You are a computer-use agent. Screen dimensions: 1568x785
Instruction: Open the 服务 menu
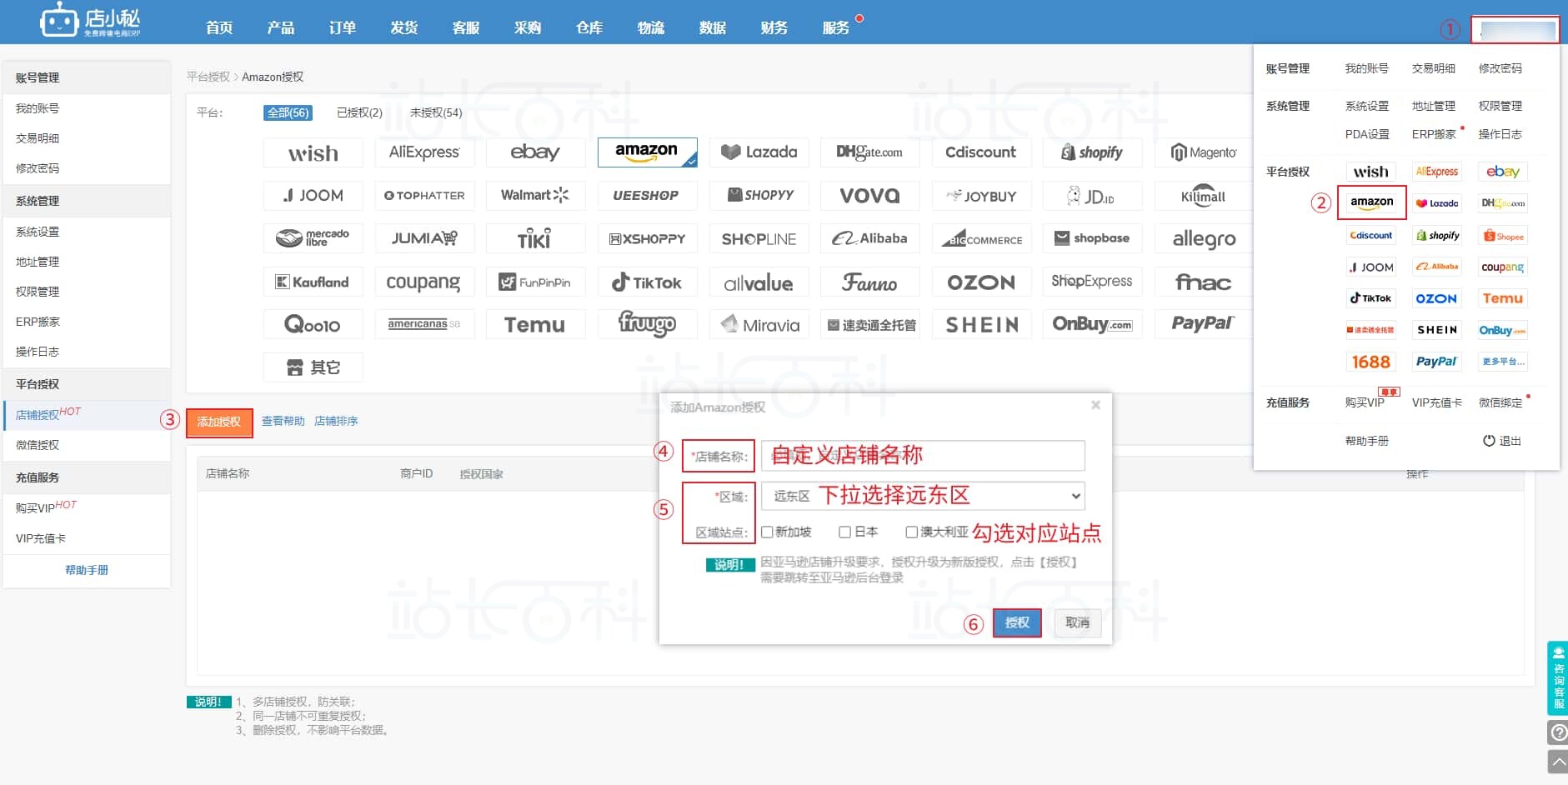point(836,27)
